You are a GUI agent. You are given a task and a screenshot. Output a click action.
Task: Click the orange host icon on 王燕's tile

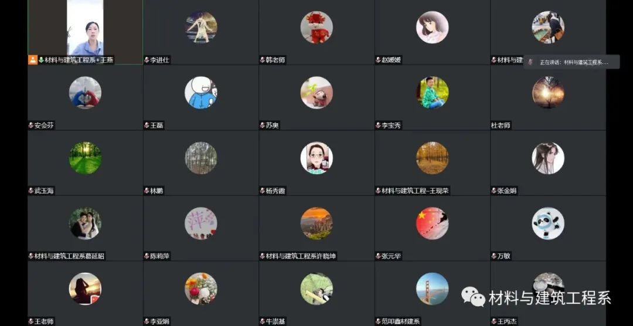[33, 60]
